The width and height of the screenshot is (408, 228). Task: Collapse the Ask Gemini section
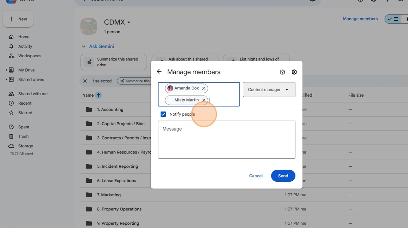(83, 46)
